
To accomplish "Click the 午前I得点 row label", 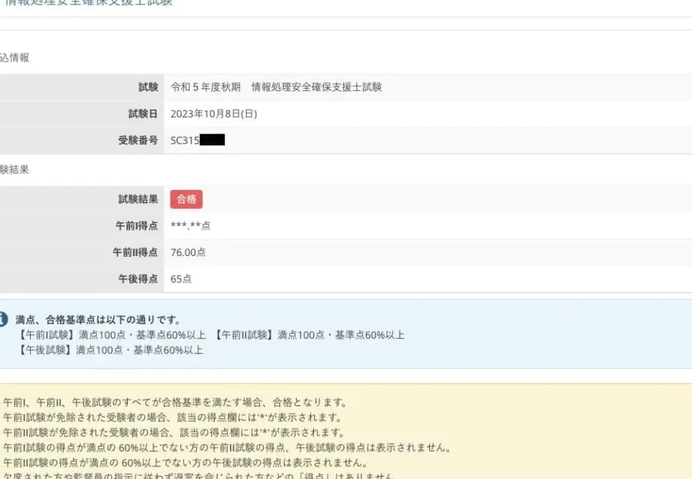I will pos(136,226).
